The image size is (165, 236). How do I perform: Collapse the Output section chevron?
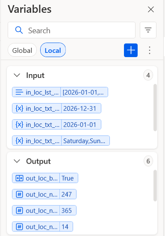[17, 161]
